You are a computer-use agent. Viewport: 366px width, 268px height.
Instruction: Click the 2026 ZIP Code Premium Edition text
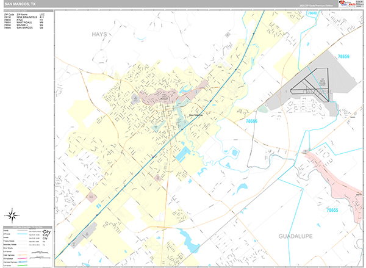[x=315, y=5]
